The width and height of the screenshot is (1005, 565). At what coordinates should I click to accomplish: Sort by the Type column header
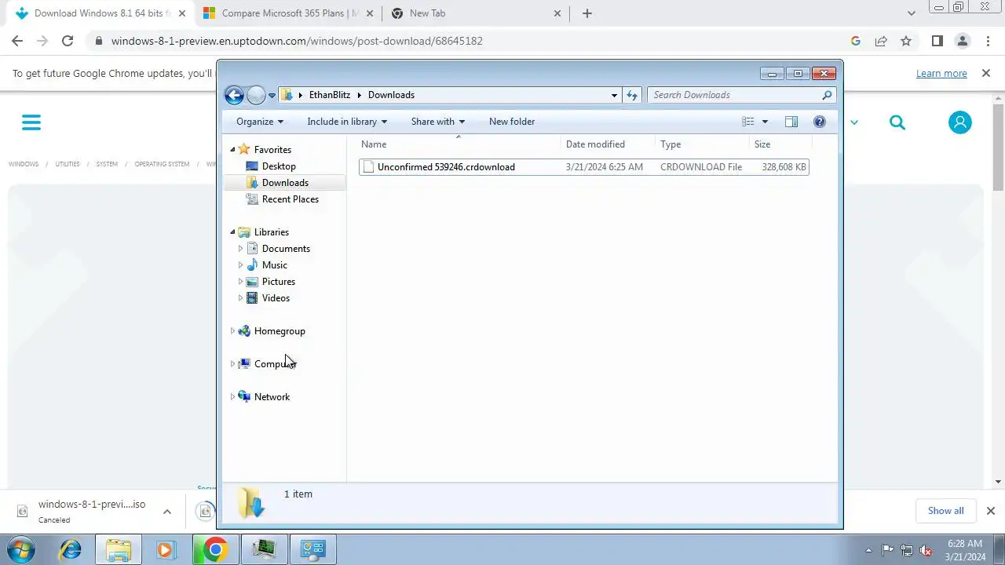pyautogui.click(x=702, y=144)
